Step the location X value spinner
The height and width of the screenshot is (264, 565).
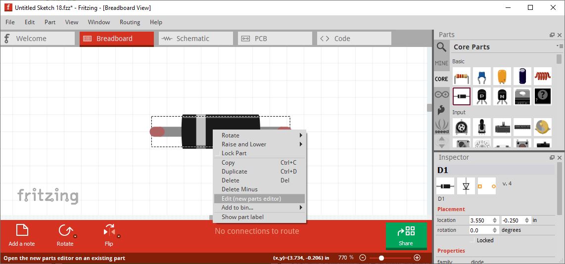pos(495,220)
